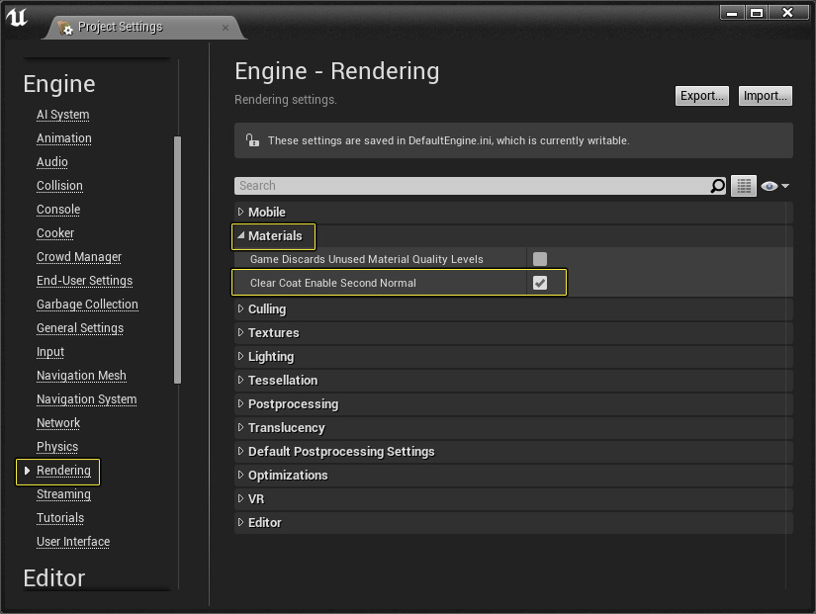Close the Project Settings tab
Viewport: 816px width, 614px height.
(x=226, y=28)
